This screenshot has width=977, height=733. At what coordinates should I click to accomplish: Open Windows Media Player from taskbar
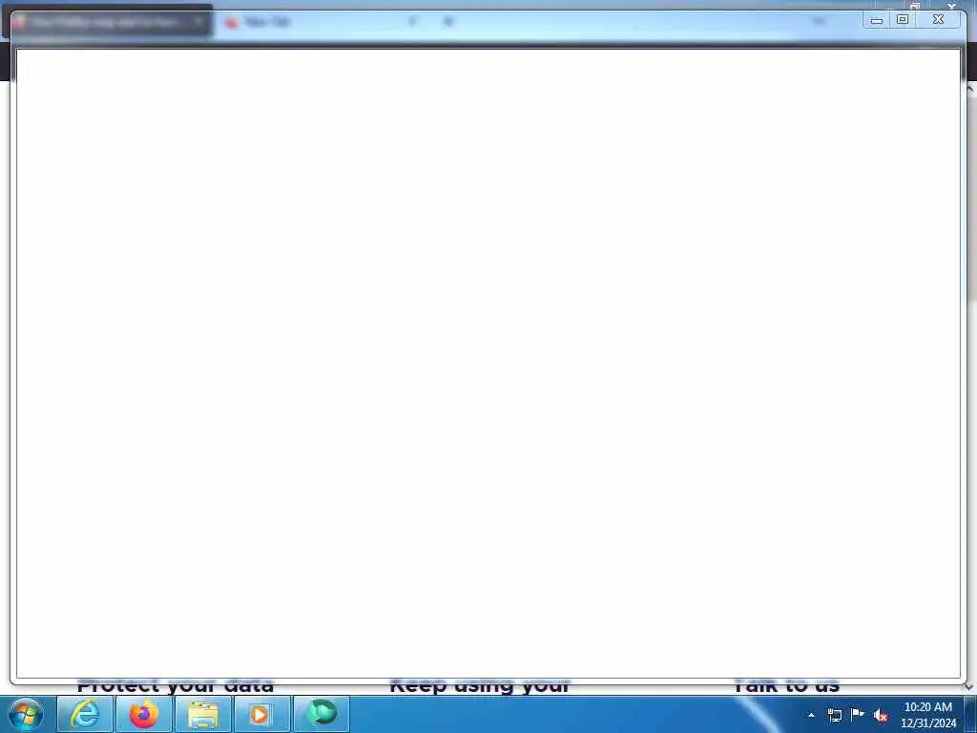click(x=261, y=714)
